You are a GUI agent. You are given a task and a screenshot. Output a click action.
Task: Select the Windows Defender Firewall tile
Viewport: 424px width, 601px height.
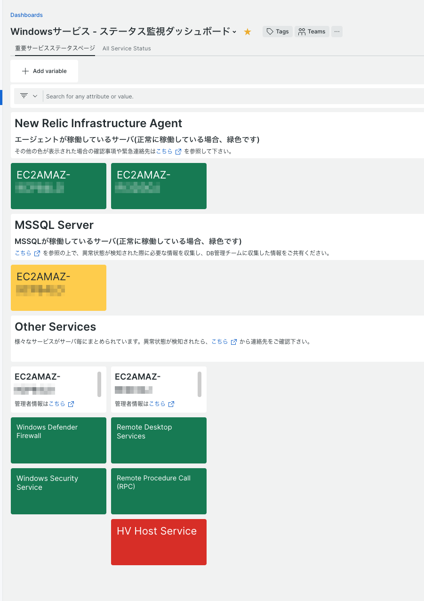58,440
